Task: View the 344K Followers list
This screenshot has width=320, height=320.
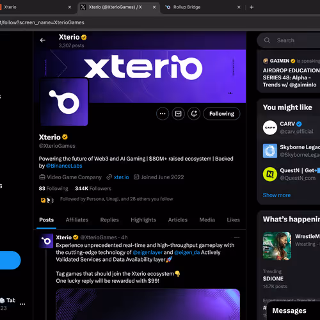Action: click(93, 188)
